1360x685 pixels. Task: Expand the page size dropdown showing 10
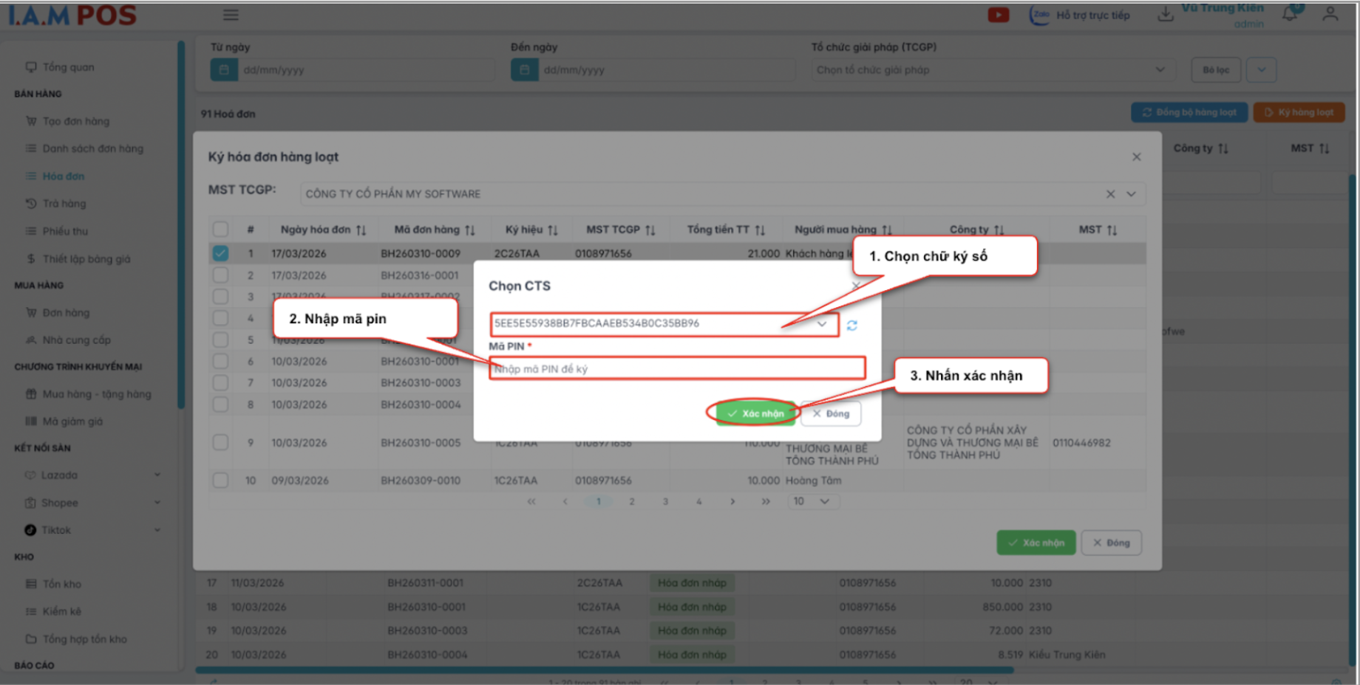tap(811, 502)
